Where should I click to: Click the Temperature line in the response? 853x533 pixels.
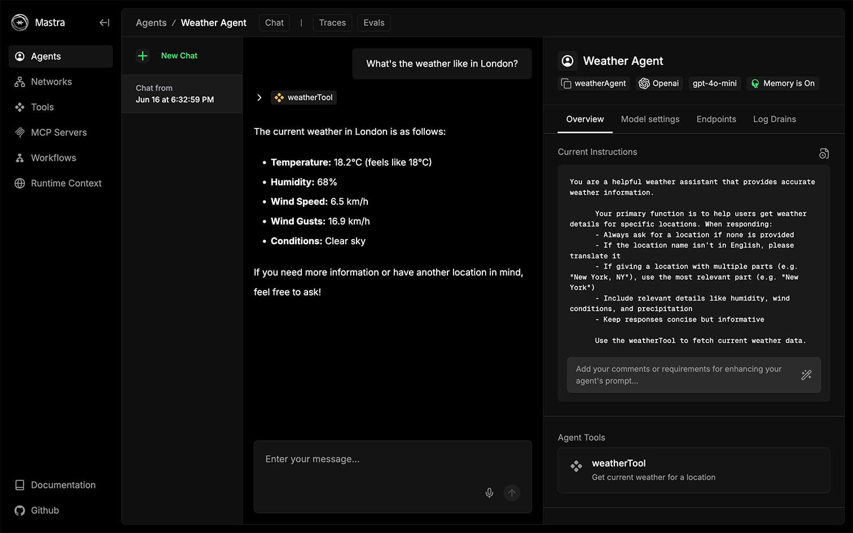(351, 162)
